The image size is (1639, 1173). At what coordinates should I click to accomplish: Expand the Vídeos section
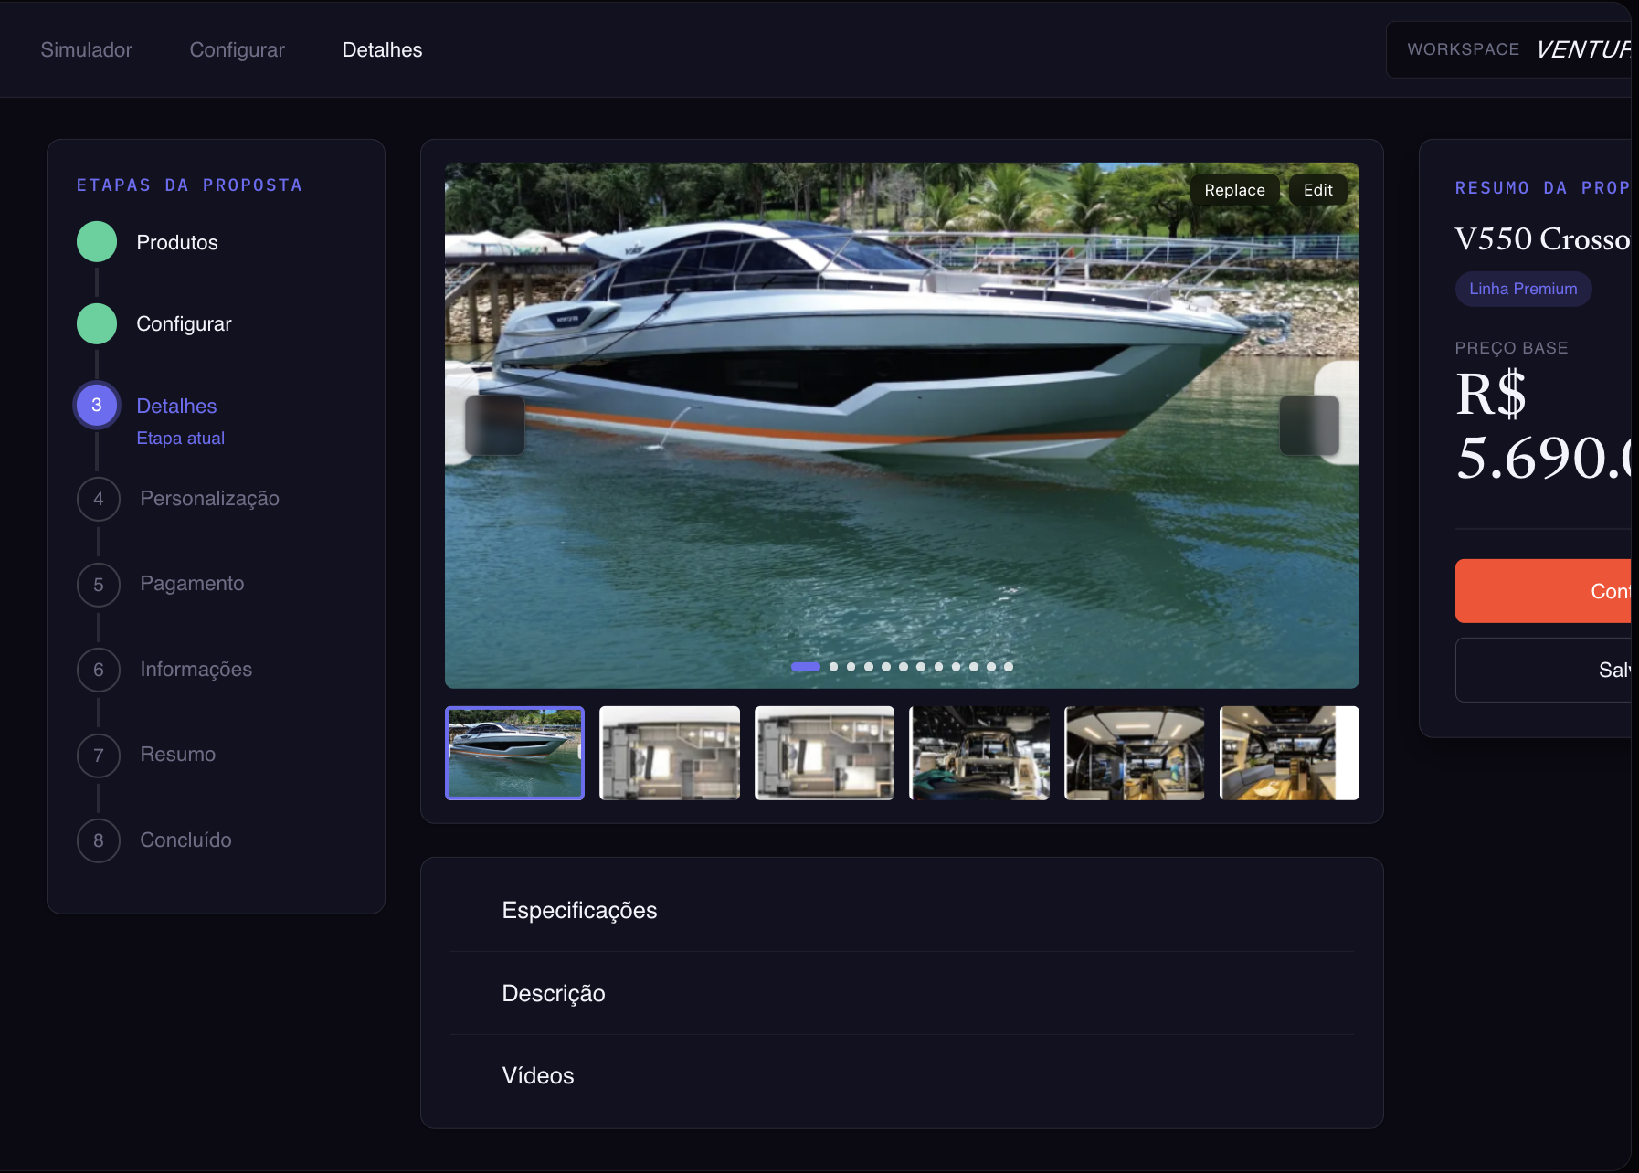[901, 1075]
